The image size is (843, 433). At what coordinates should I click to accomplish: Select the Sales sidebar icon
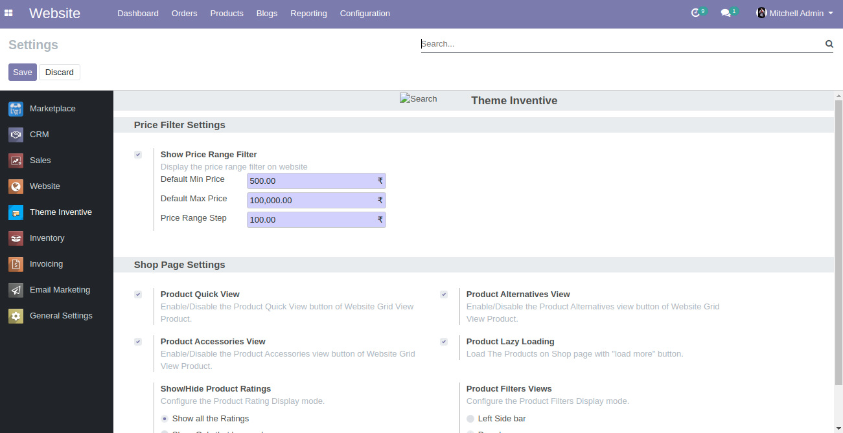point(16,161)
